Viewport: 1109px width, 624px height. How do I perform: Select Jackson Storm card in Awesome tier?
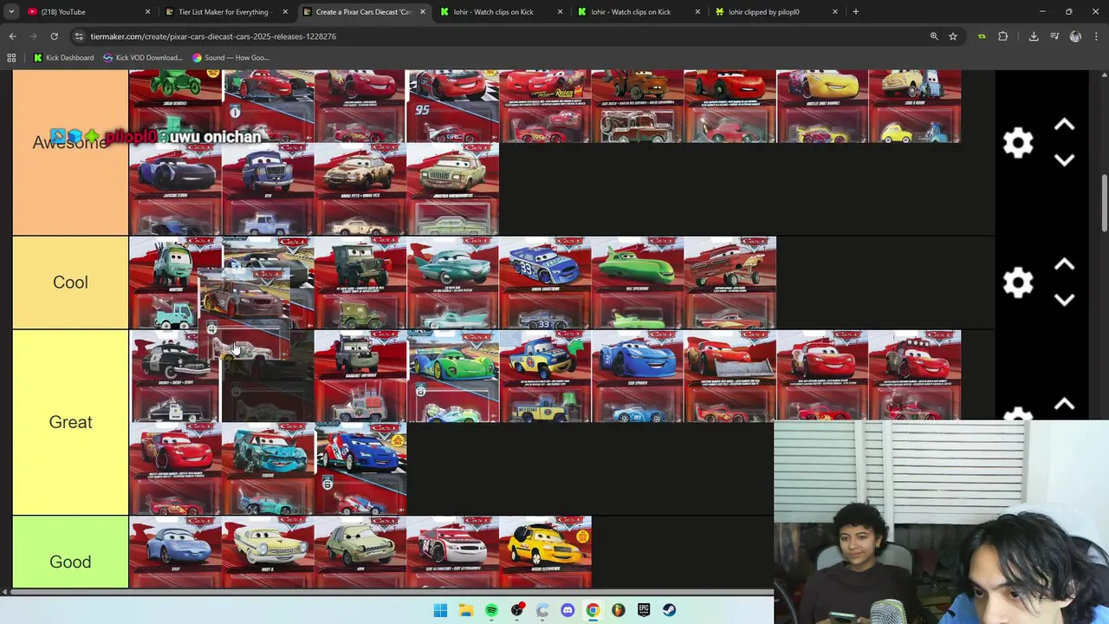(175, 189)
